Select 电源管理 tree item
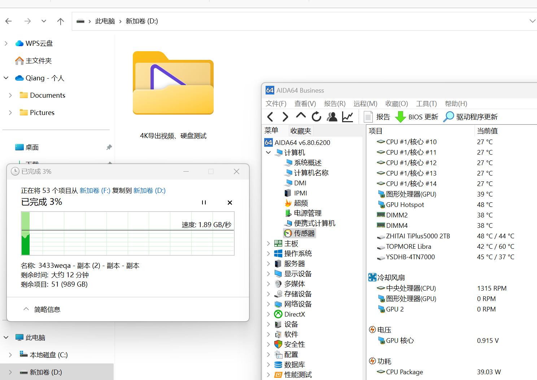 pos(303,213)
